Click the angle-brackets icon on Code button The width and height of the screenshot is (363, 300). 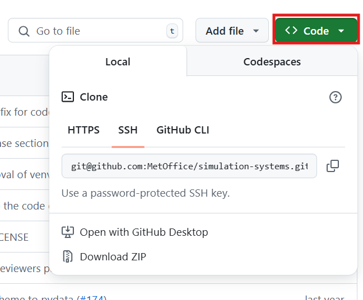pyautogui.click(x=291, y=31)
